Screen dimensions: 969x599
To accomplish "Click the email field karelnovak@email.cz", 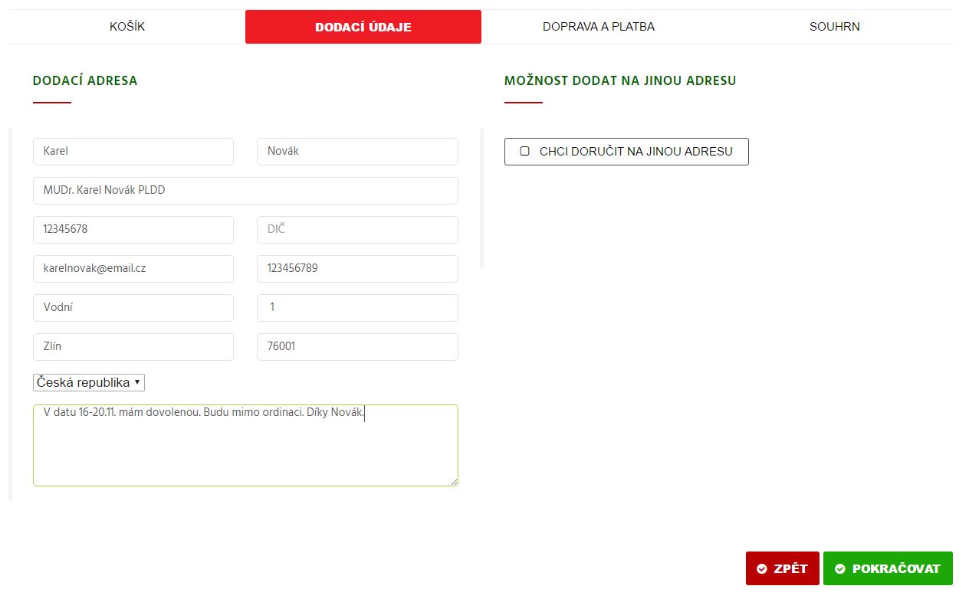I will (x=133, y=269).
